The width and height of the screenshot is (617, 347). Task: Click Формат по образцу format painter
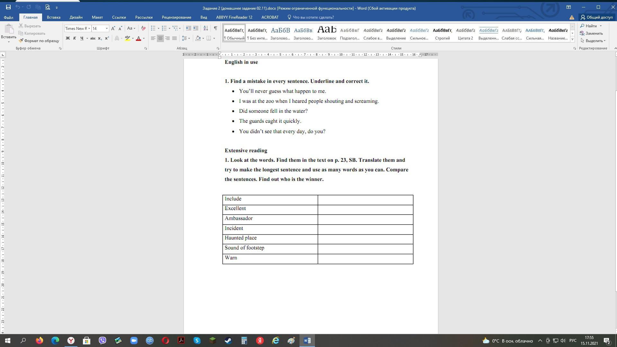coord(39,41)
